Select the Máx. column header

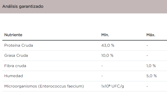pyautogui.click(x=151, y=35)
